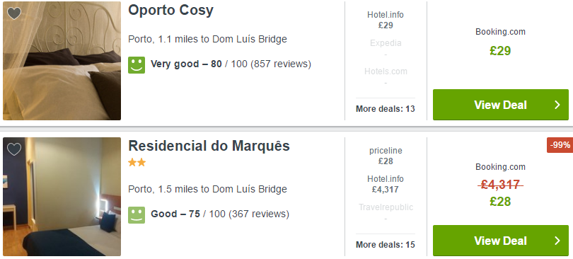Open the Residencial do Marquês room photo

[x=62, y=197]
